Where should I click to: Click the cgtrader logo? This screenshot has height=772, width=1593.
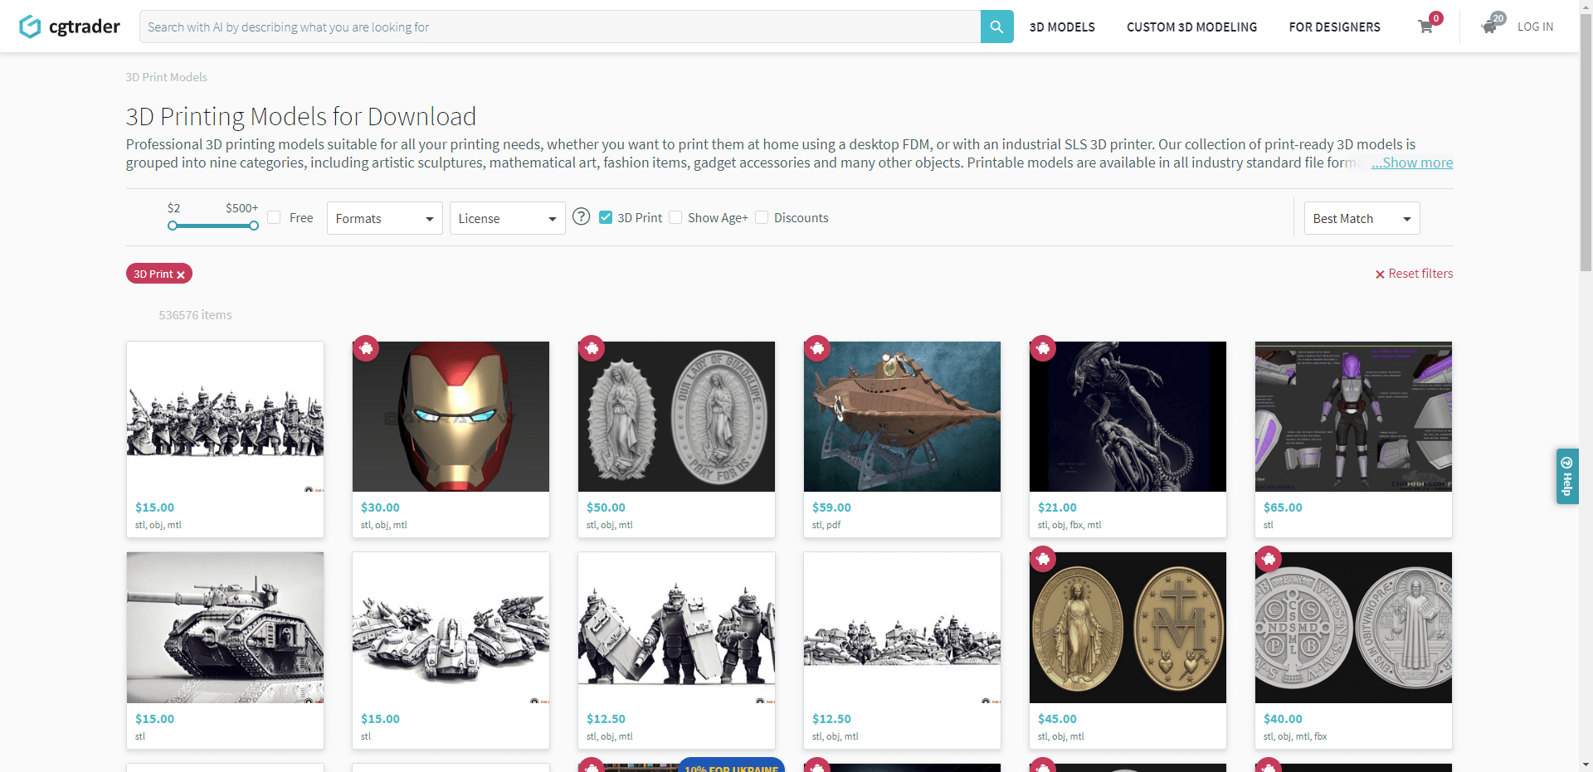(x=70, y=27)
